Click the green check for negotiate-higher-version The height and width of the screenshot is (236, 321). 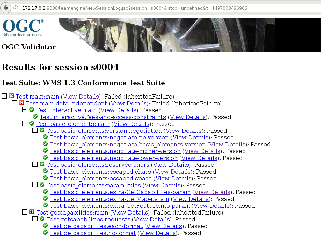click(45, 150)
